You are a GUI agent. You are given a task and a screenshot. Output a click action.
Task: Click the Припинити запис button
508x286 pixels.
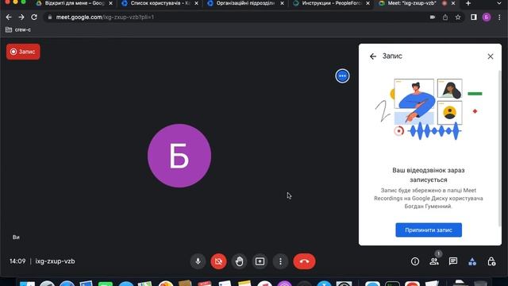click(429, 230)
